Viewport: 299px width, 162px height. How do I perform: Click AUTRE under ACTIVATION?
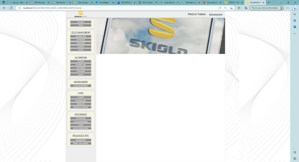pos(81,75)
